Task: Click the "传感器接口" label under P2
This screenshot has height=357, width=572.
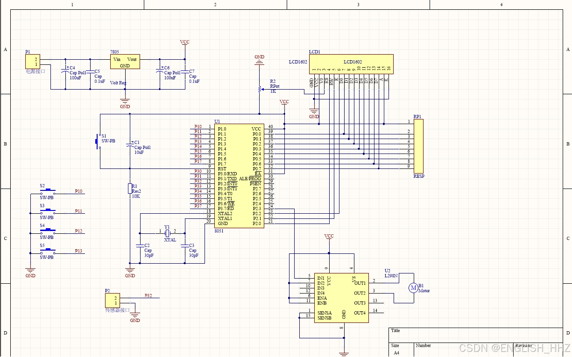Action: [117, 310]
